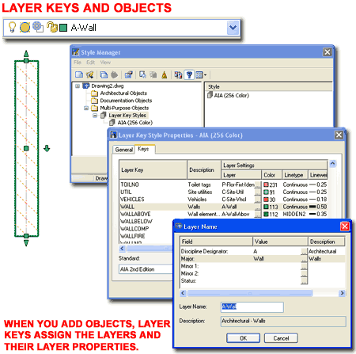Collapse the Layer Key Styles node
356x354 pixels.
tap(95, 116)
